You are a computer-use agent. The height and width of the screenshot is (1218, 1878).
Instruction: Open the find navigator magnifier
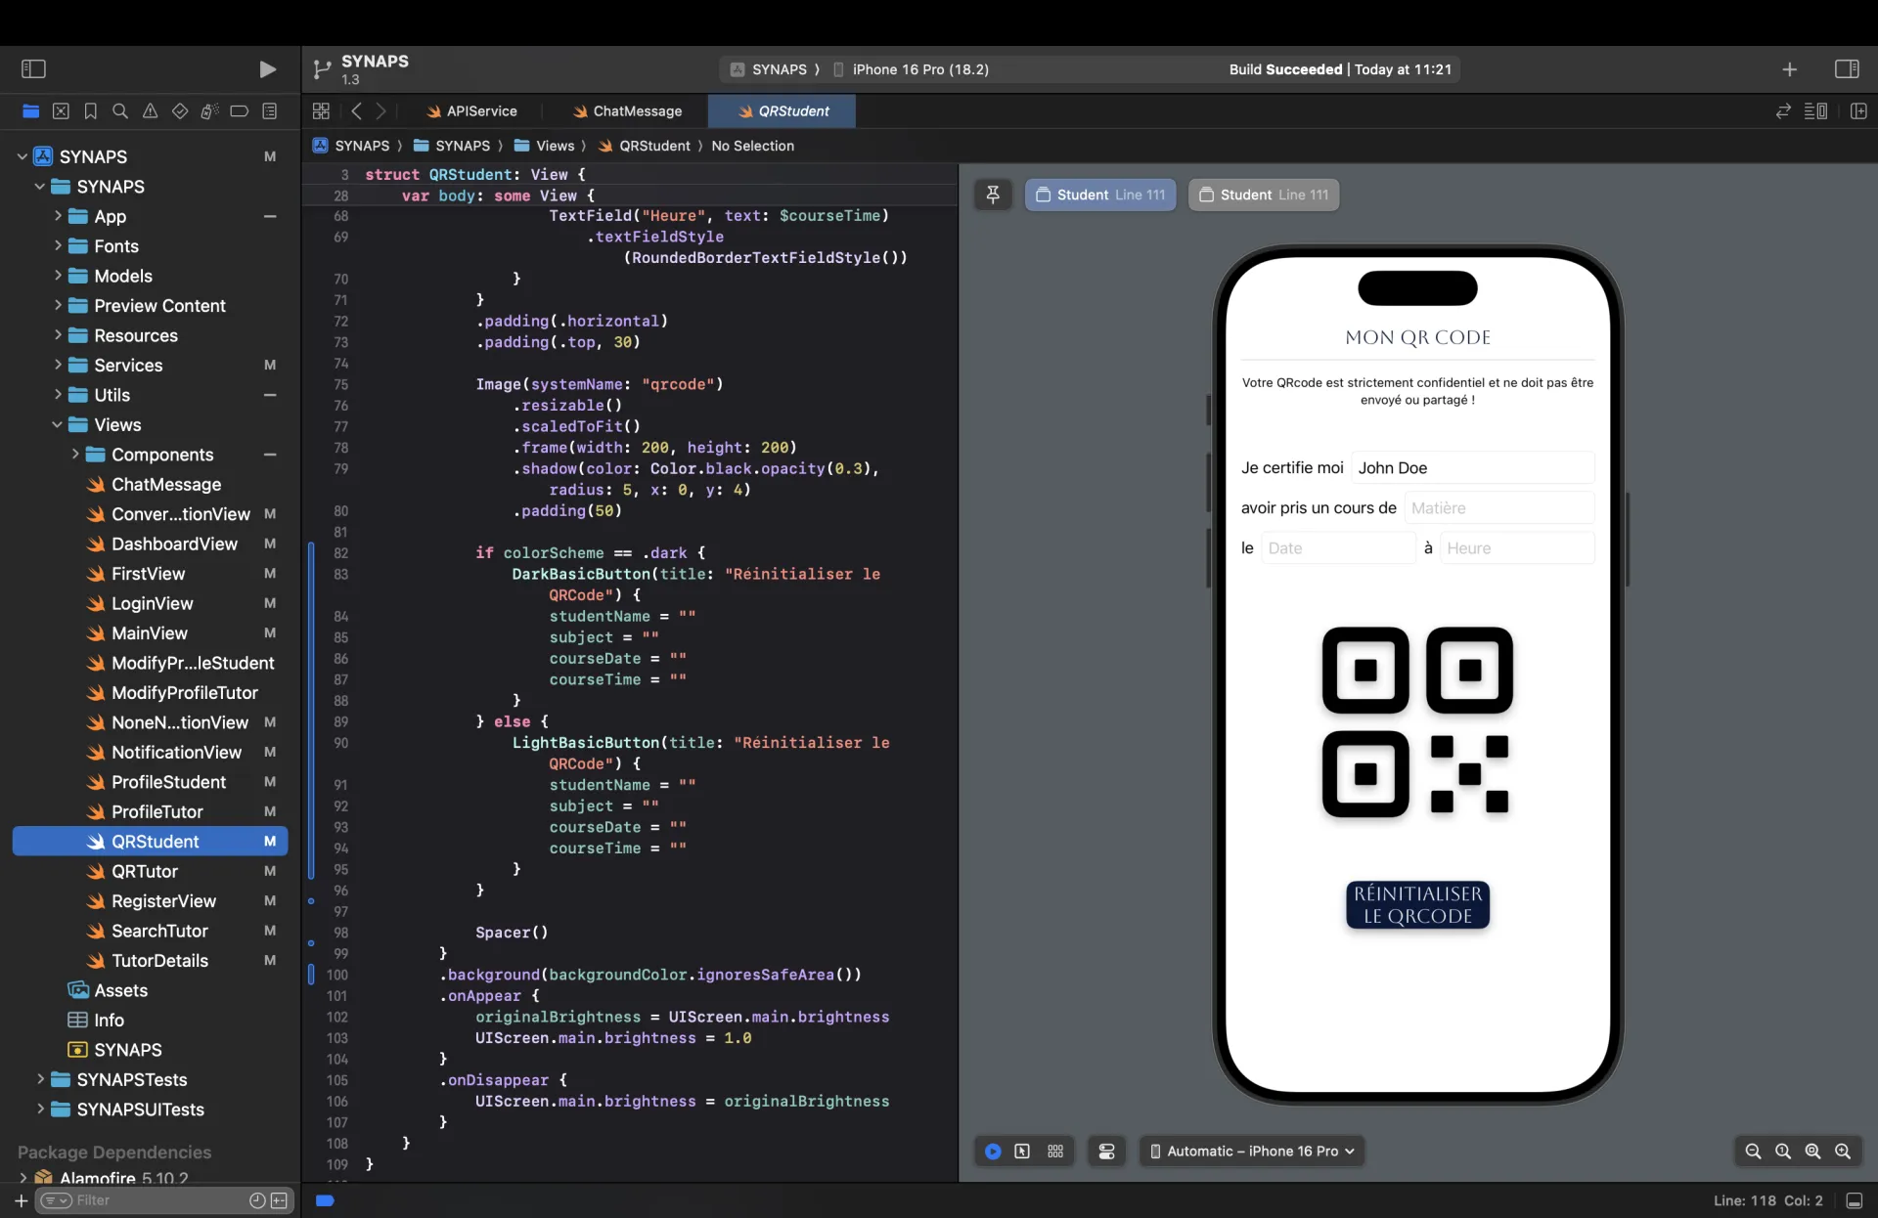pyautogui.click(x=120, y=111)
